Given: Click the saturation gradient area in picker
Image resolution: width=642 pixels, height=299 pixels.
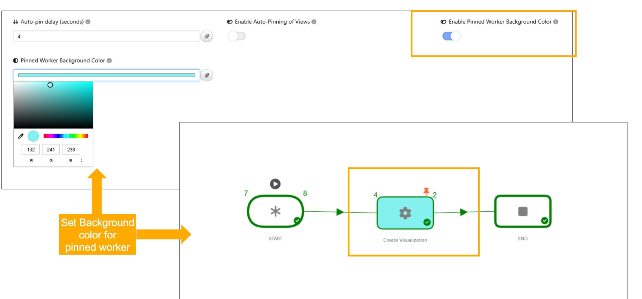Looking at the screenshot, I should tap(53, 105).
